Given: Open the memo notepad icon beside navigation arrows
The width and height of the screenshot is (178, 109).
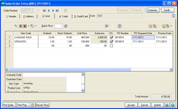Looking at the screenshot, I should pos(66,11).
